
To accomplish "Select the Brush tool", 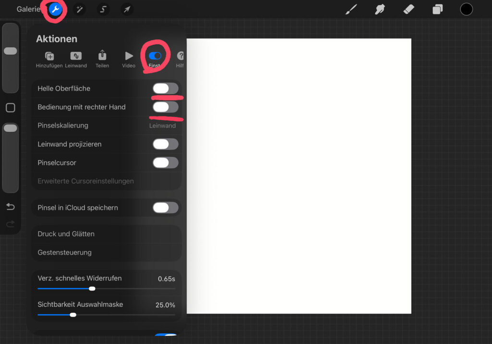I will (351, 10).
